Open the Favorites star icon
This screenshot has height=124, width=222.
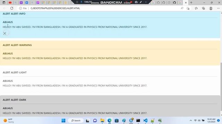click(x=196, y=8)
